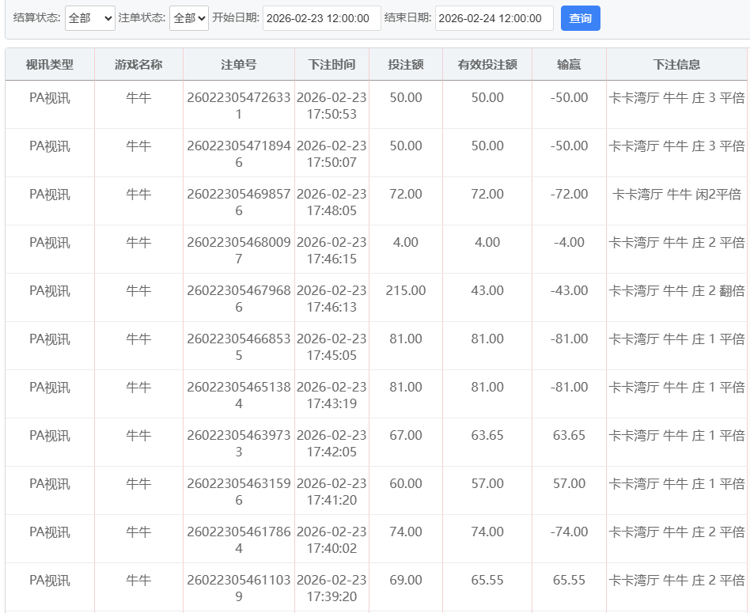Click the 游戏名称 column header
The height and width of the screenshot is (613, 750).
click(138, 64)
